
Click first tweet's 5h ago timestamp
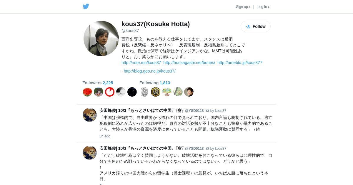(x=105, y=136)
